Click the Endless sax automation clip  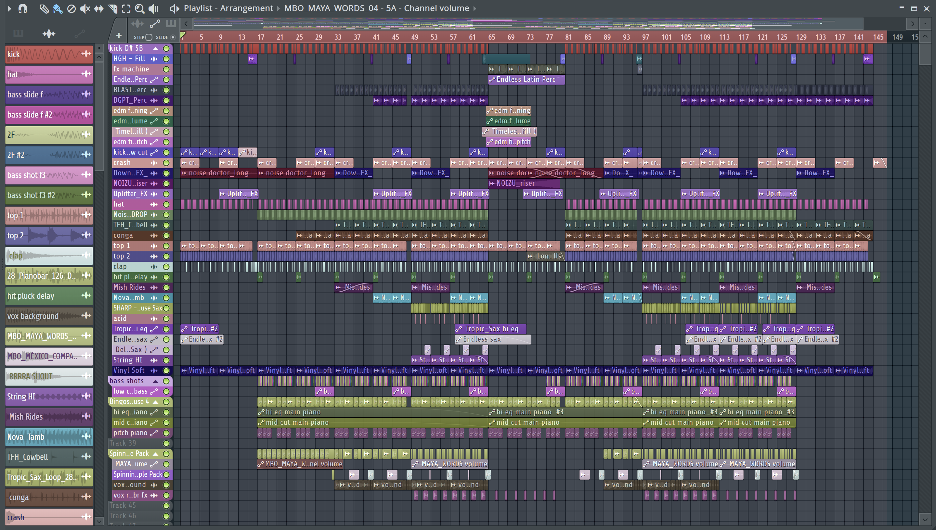pos(493,340)
